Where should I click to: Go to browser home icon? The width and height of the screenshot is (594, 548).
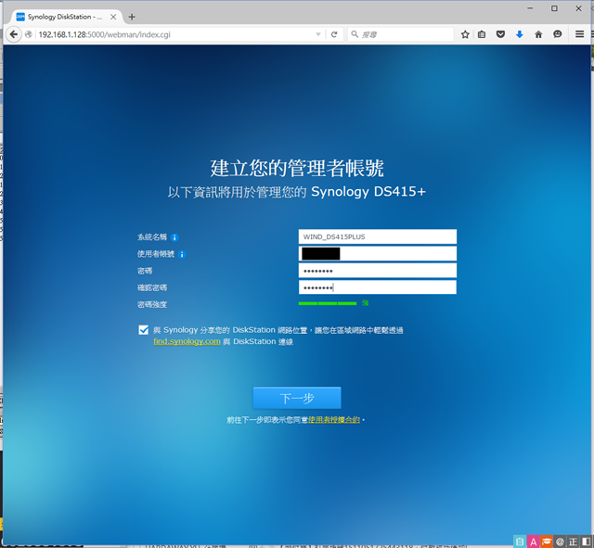538,34
